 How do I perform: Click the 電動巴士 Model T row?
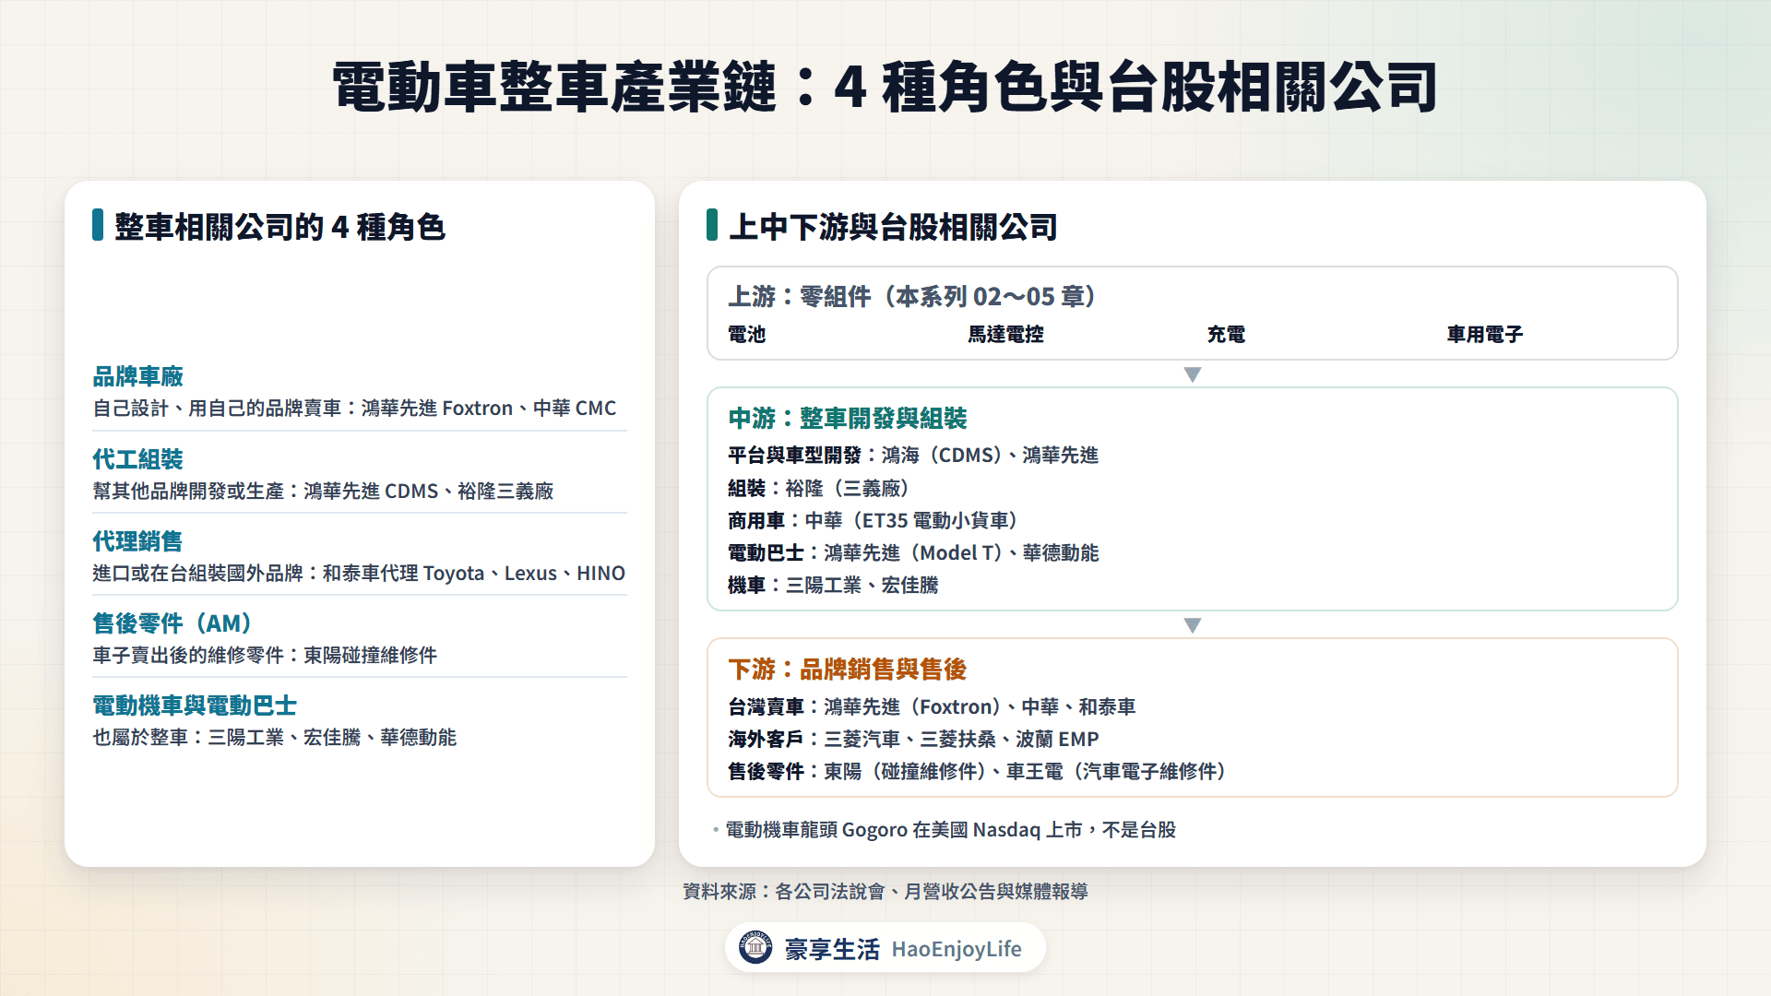coord(913,552)
